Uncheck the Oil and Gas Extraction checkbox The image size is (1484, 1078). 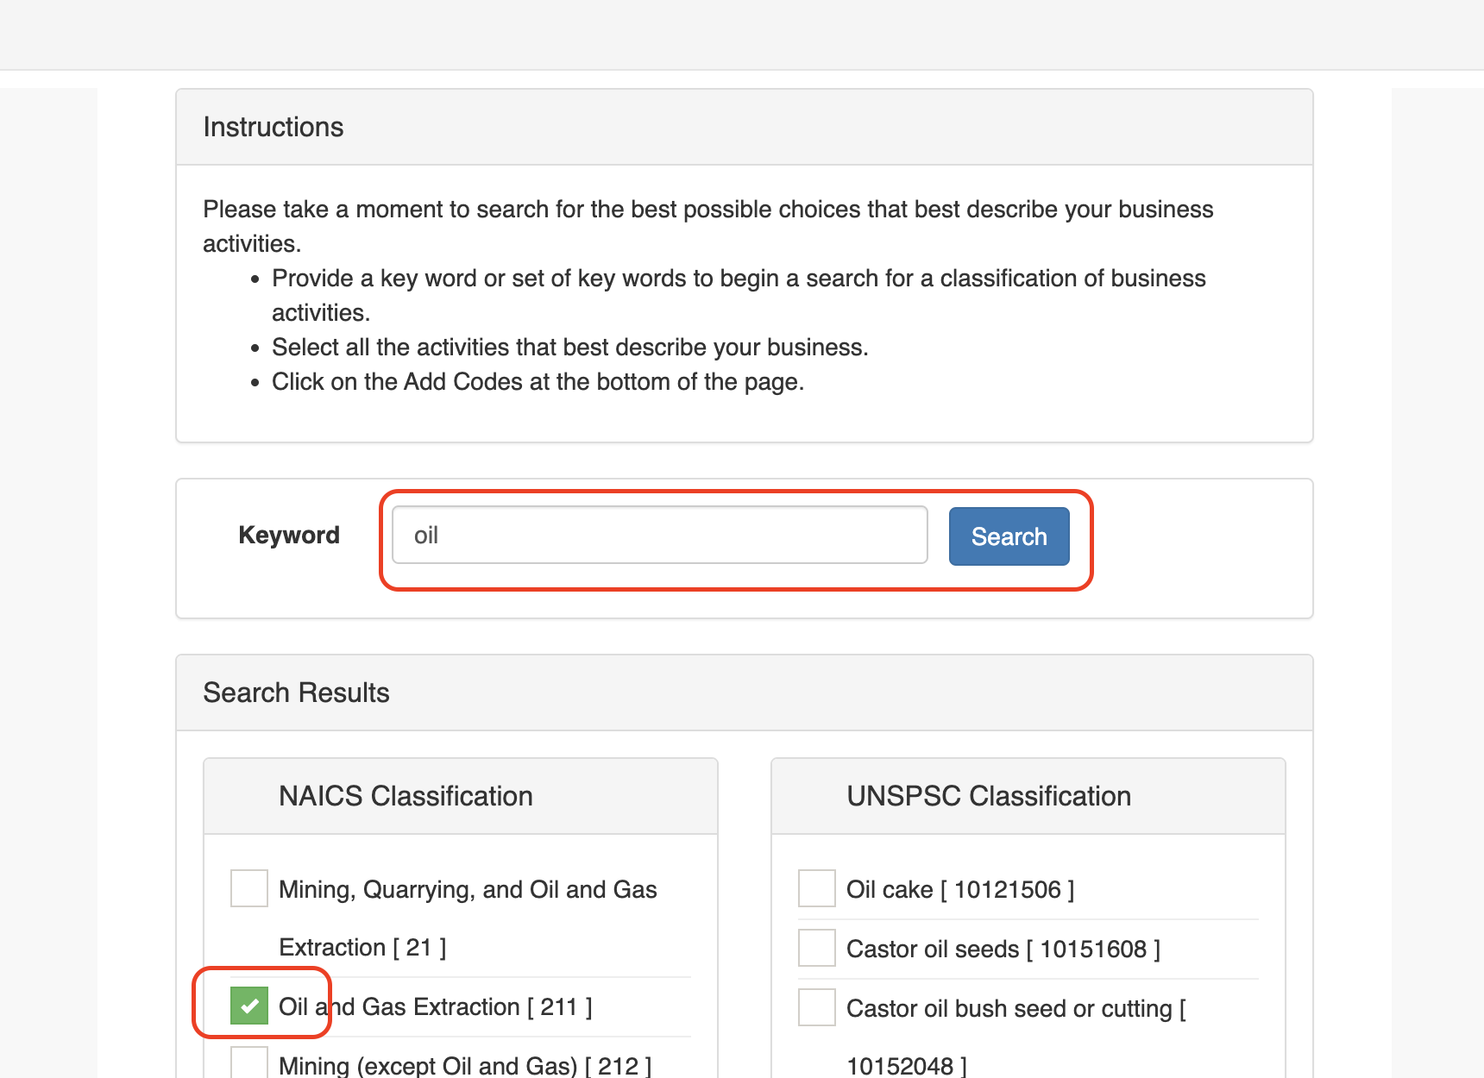point(249,1006)
